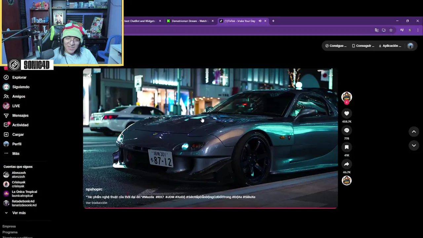Open the ñatadeSonic4d account
Viewport: 423px width, 238px height.
tap(20, 203)
